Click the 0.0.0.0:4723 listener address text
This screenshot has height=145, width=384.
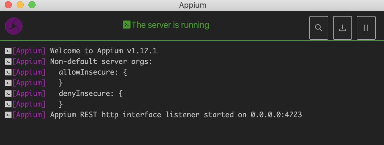pos(276,115)
